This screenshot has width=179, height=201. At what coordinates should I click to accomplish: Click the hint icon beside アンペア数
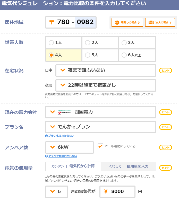[x=165, y=147]
